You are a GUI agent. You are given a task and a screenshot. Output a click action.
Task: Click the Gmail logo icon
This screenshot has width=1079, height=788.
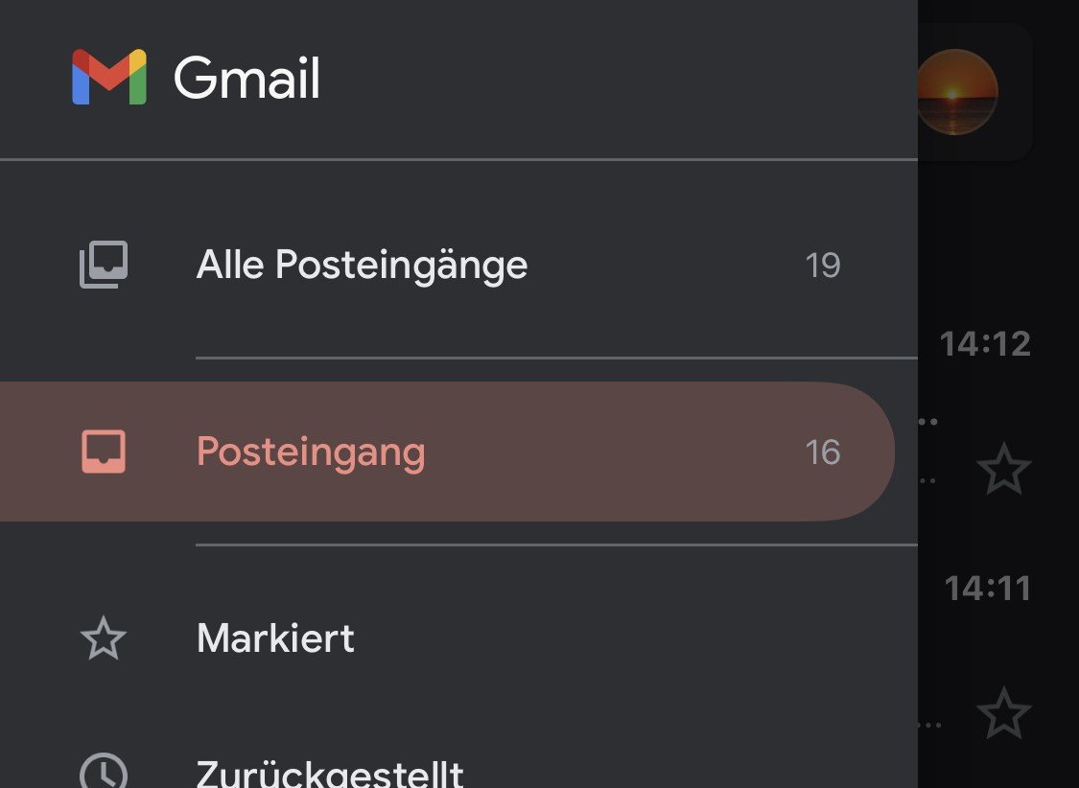pos(109,77)
